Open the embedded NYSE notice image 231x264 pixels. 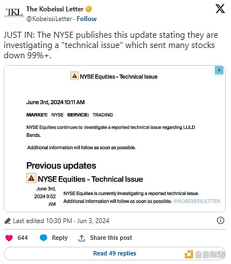pyautogui.click(x=115, y=139)
